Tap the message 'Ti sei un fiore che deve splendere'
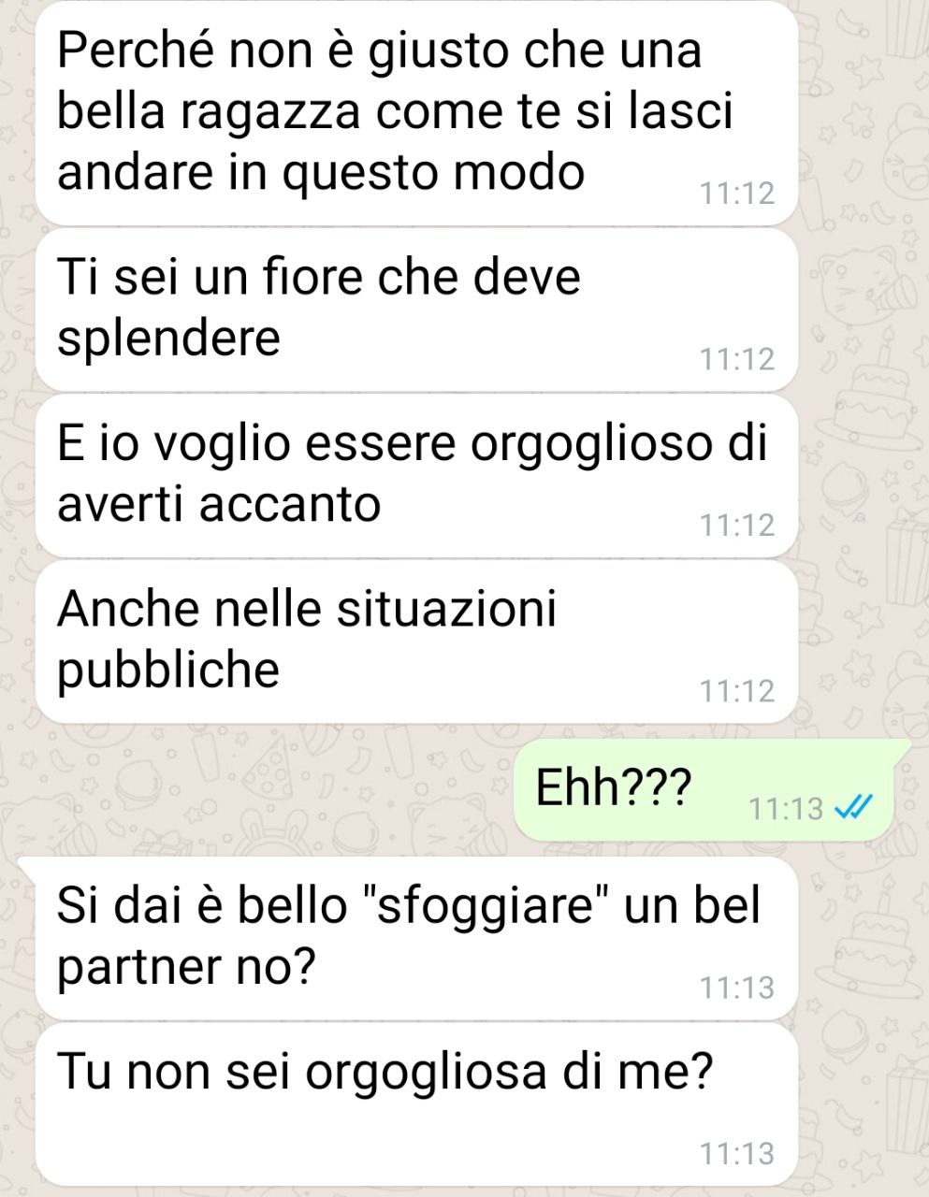 [x=416, y=310]
